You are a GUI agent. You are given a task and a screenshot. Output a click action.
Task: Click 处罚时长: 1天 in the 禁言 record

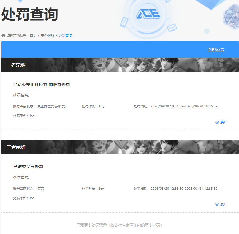(x=93, y=189)
